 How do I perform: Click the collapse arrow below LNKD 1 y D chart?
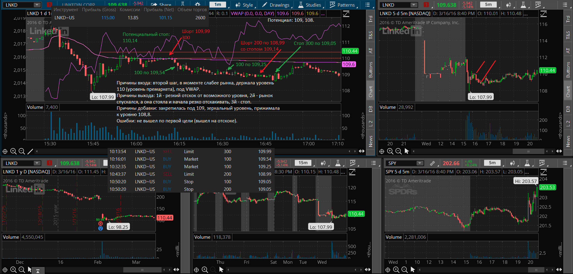point(38,271)
